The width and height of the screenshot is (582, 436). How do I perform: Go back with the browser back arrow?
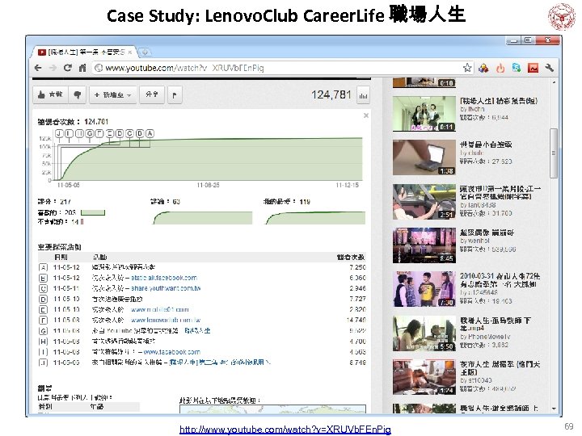point(38,68)
